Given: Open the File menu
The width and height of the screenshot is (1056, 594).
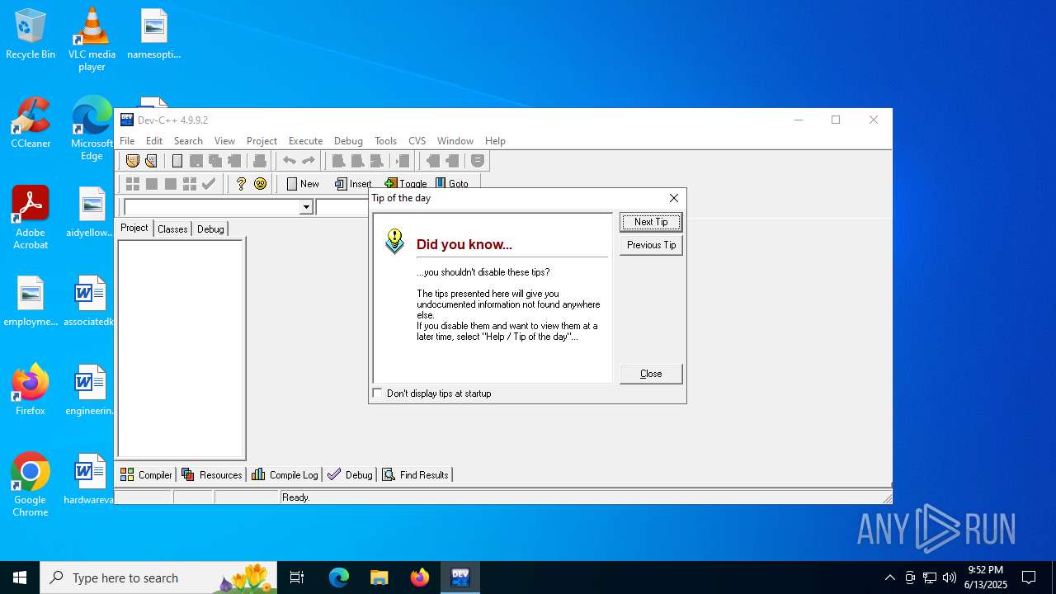Looking at the screenshot, I should coord(127,141).
